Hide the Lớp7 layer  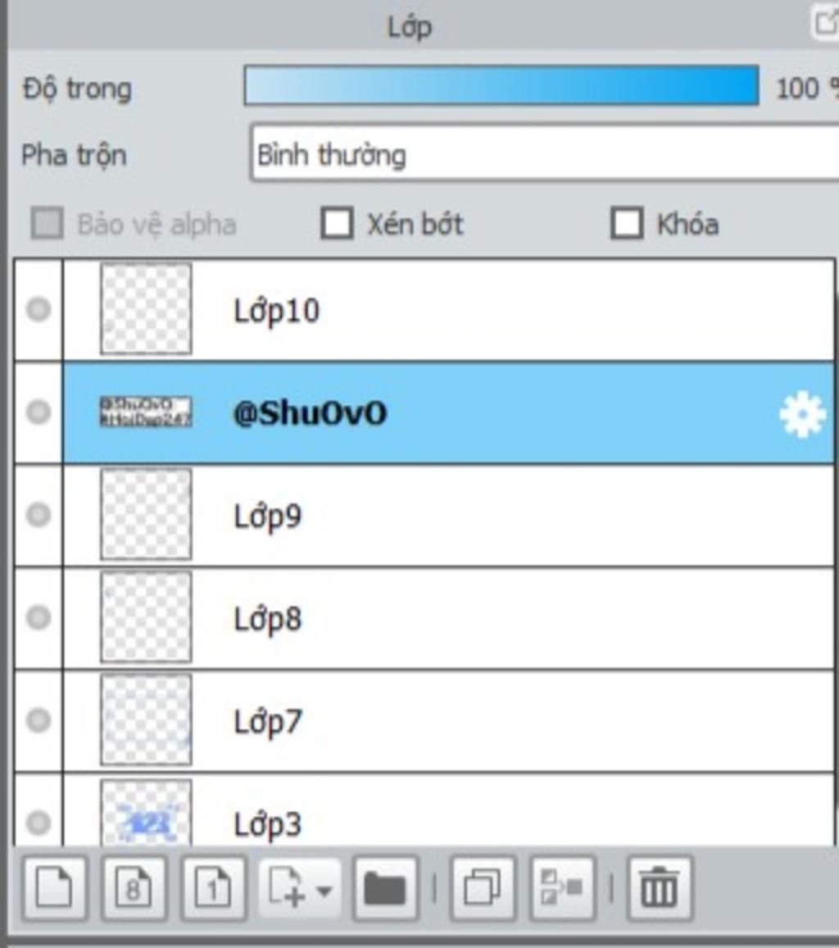(39, 720)
